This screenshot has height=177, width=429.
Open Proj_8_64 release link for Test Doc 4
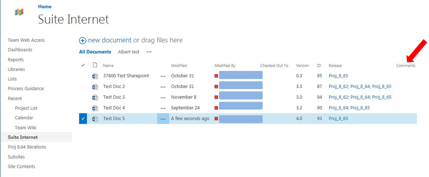tap(338, 108)
